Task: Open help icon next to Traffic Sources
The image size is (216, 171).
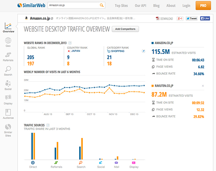Action: point(48,125)
